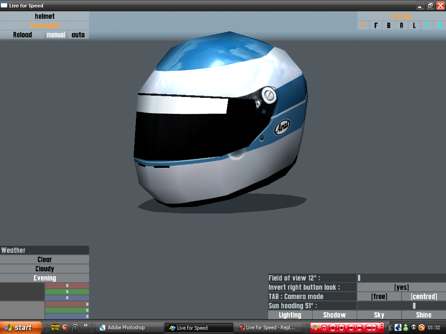Viewport: 446px width, 334px height.
Task: Adjust the upper blue color slider
Action: tap(67, 297)
